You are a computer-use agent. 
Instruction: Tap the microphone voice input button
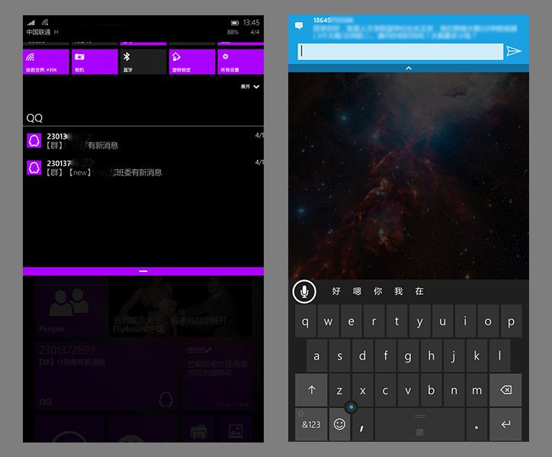click(304, 292)
